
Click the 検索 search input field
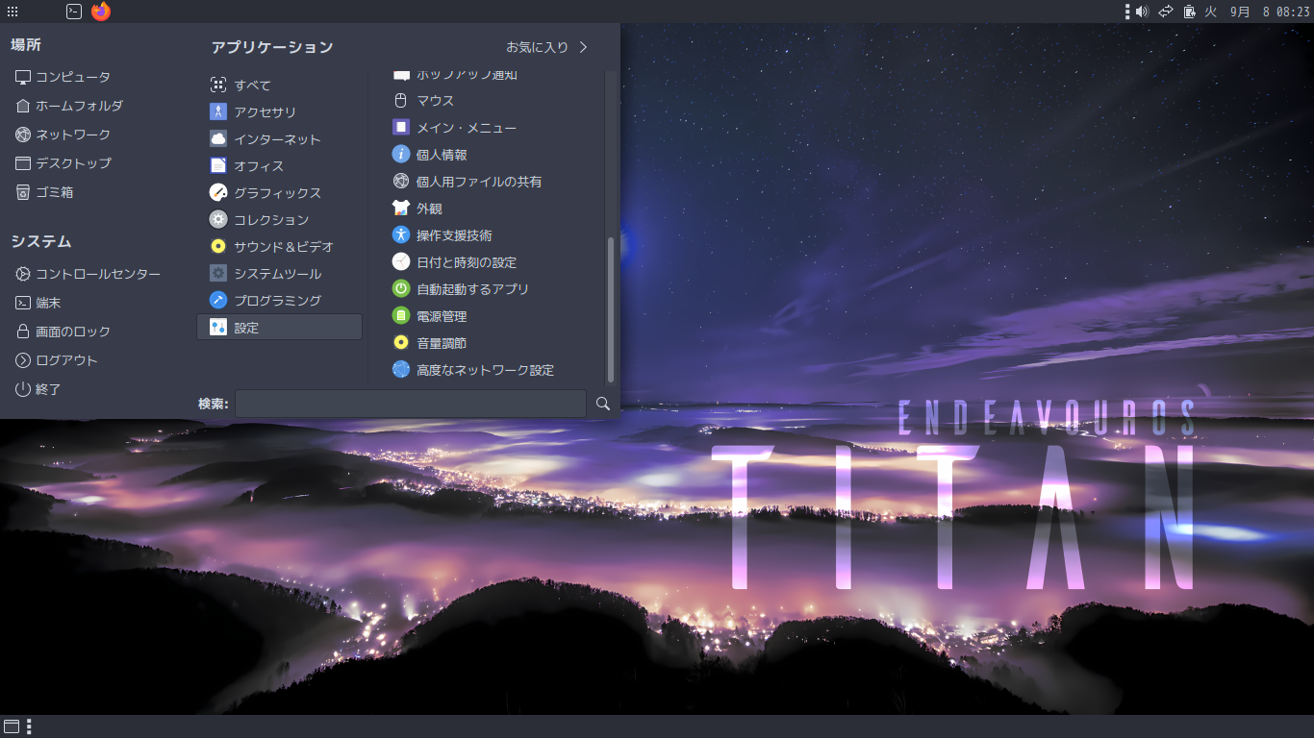pyautogui.click(x=411, y=404)
